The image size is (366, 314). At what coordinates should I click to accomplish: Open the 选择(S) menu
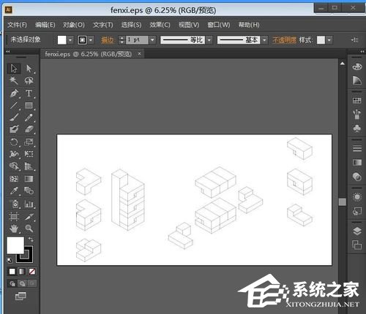pyautogui.click(x=131, y=25)
